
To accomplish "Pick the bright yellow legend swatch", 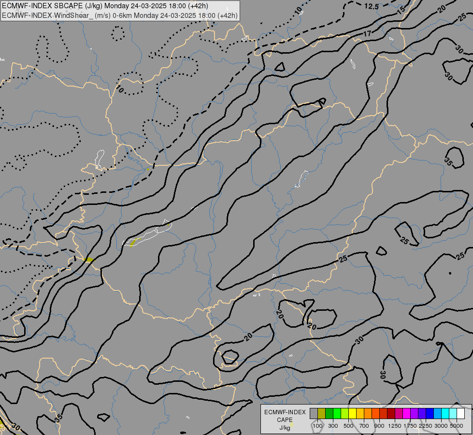I will (352, 414).
